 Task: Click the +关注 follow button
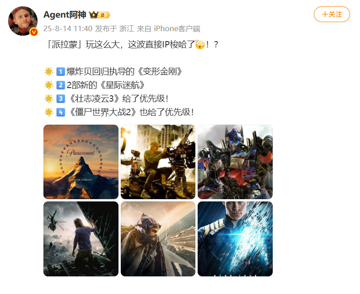click(x=332, y=14)
